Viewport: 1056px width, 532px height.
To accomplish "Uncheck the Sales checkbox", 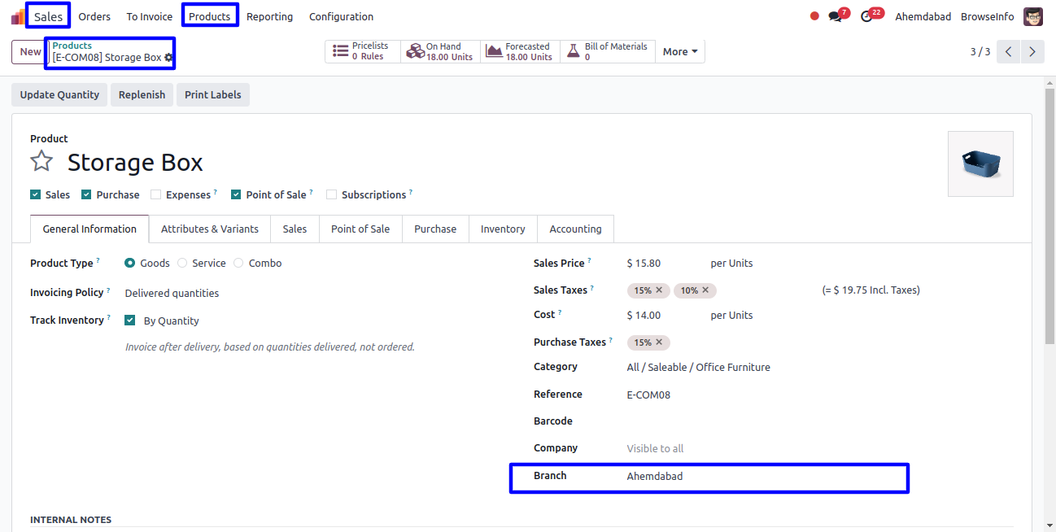I will coord(36,194).
